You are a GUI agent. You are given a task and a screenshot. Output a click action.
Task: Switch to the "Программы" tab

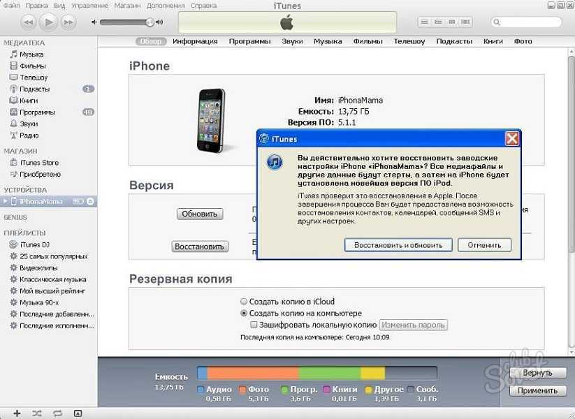tap(249, 41)
